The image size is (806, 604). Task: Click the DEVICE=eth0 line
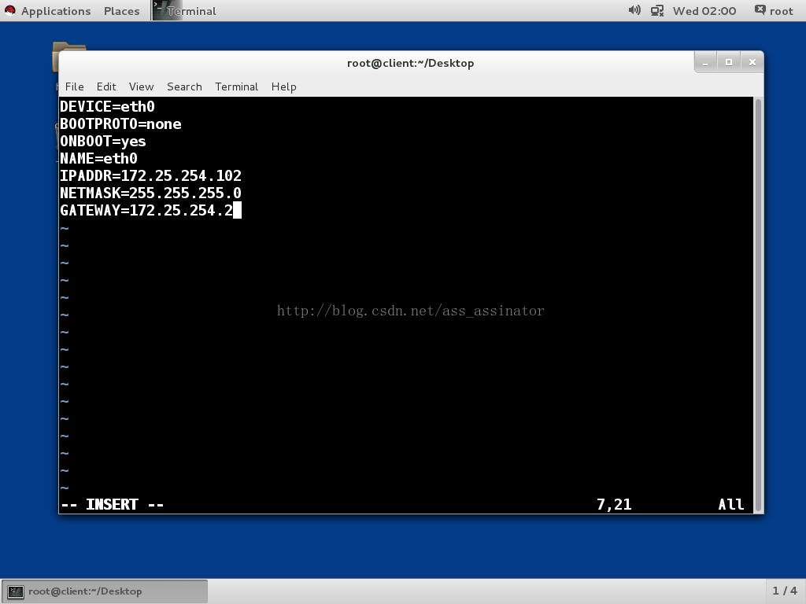pos(107,107)
